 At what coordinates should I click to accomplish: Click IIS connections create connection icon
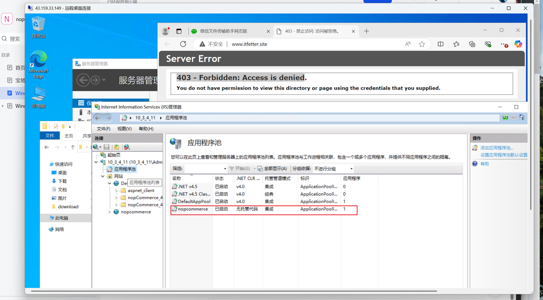coord(97,147)
